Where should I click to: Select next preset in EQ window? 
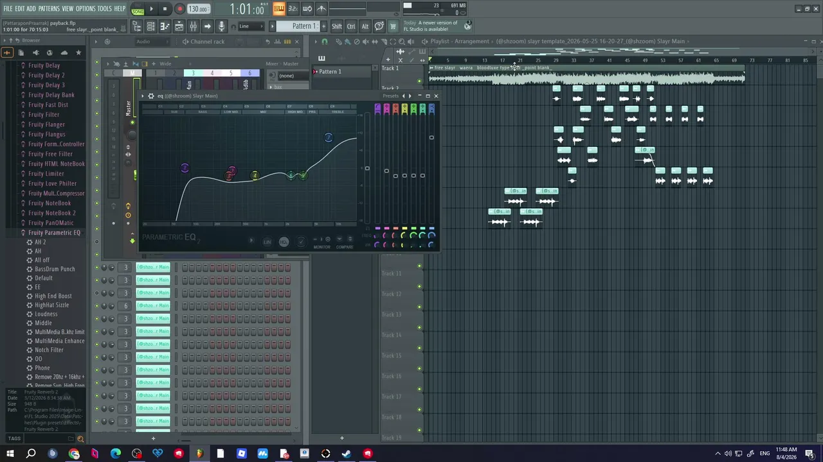[x=410, y=96]
